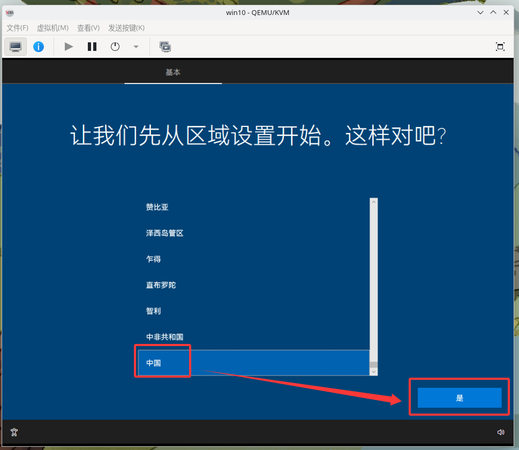Choose 中非共和国 in the region list
This screenshot has height=450, width=519.
coord(254,337)
